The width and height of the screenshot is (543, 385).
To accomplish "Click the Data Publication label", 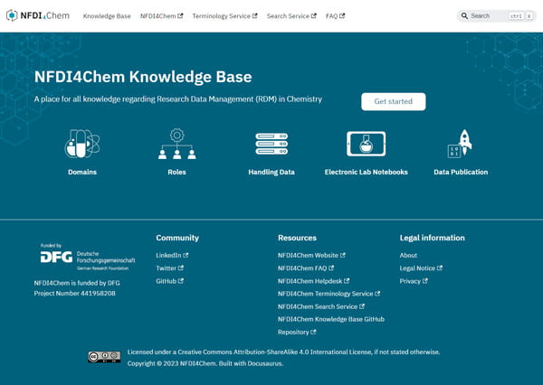I will tap(461, 172).
